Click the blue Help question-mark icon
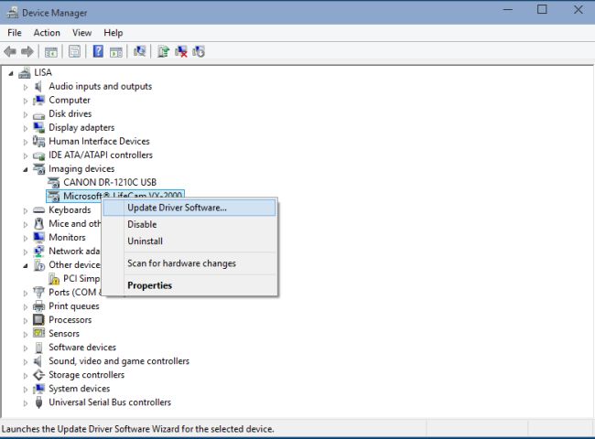This screenshot has width=595, height=439. 98,51
